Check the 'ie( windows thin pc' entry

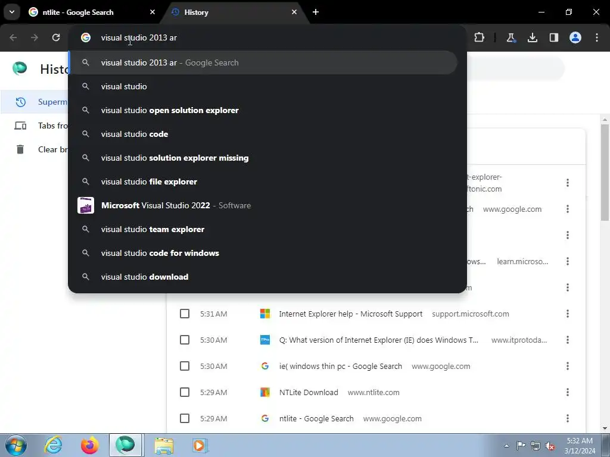tap(185, 366)
